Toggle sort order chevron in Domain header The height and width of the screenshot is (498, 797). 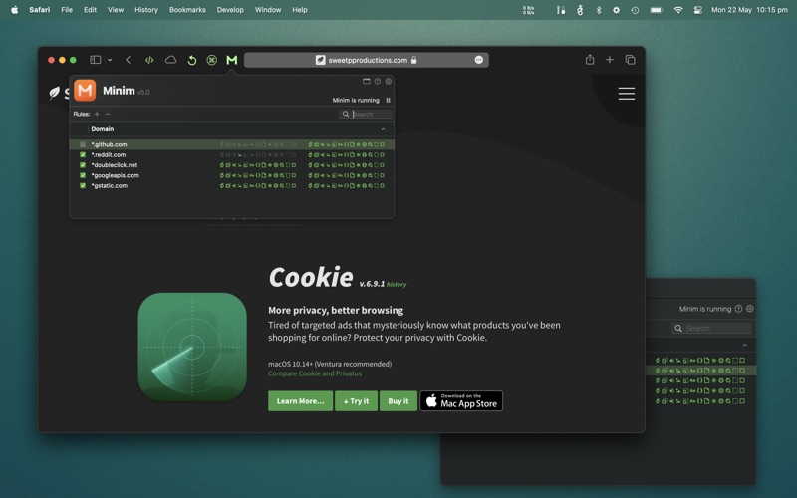click(383, 129)
